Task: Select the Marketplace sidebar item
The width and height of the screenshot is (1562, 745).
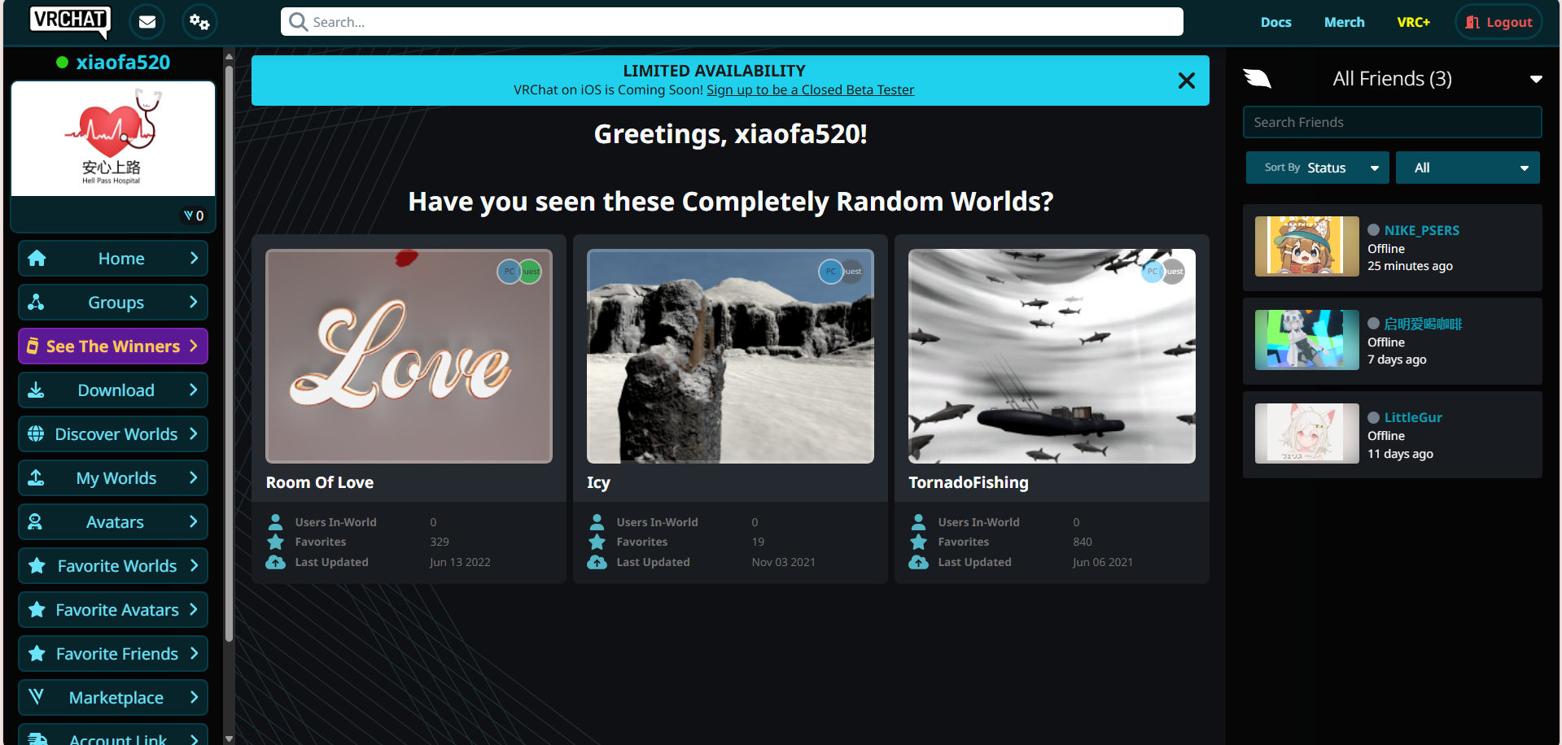Action: tap(113, 698)
